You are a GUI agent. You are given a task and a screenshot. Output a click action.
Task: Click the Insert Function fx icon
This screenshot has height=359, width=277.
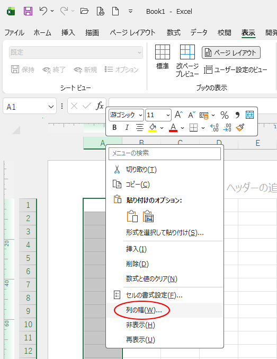[100, 106]
